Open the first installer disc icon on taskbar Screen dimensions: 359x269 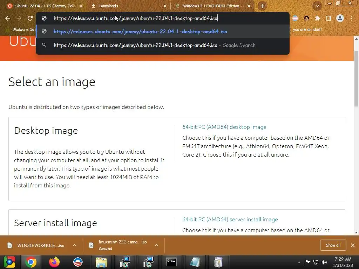125,262
